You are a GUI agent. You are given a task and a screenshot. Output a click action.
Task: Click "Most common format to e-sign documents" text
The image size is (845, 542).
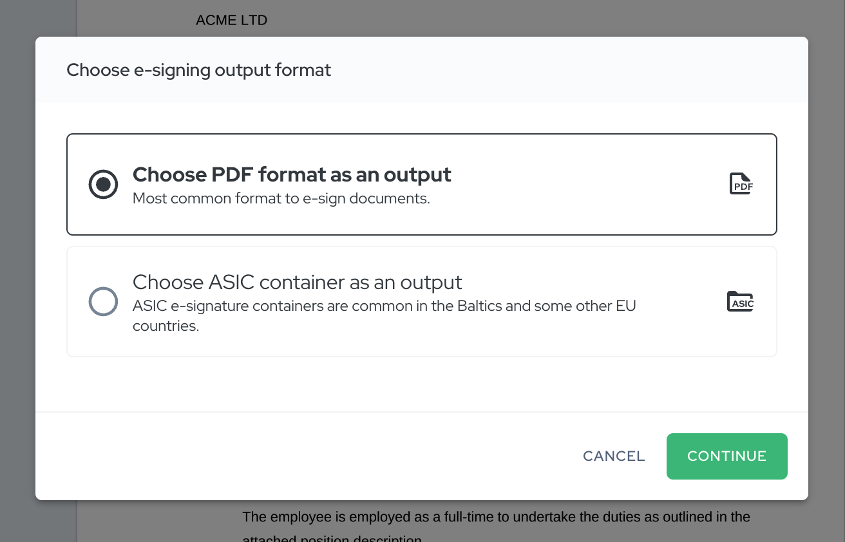coord(281,198)
